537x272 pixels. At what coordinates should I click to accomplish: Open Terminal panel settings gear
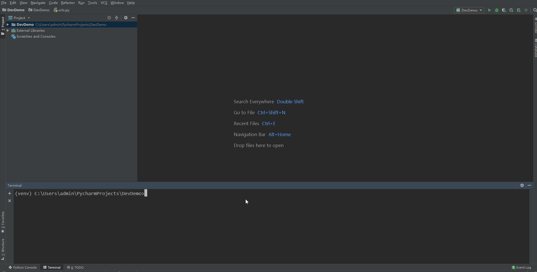(522, 185)
